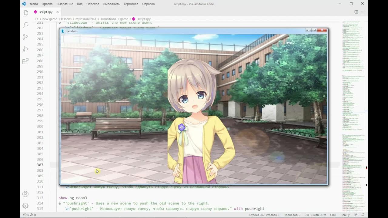The height and width of the screenshot is (218, 388).
Task: Click 'Back' in the game quick menu
Action: click(x=149, y=182)
